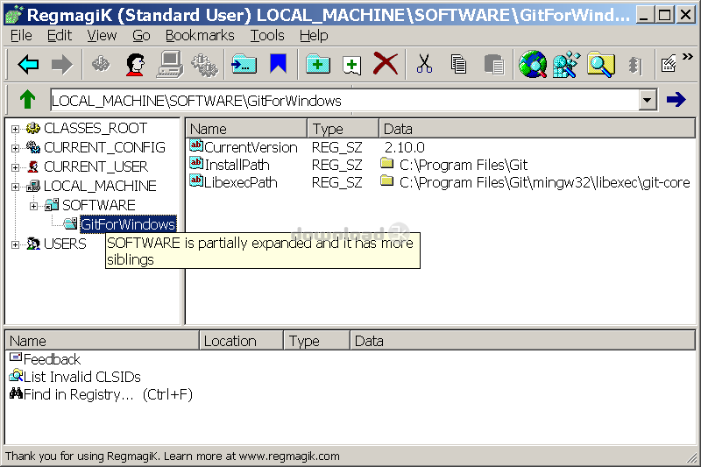
Task: Click the blue bookmark flag icon
Action: tap(278, 64)
